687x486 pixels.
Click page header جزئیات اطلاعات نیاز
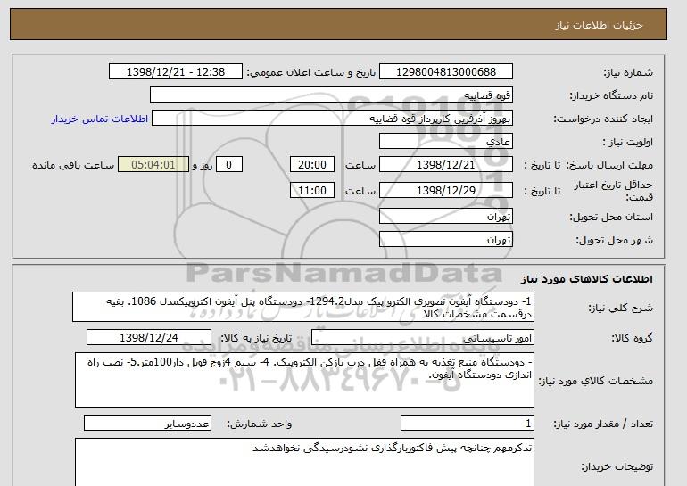tap(599, 25)
